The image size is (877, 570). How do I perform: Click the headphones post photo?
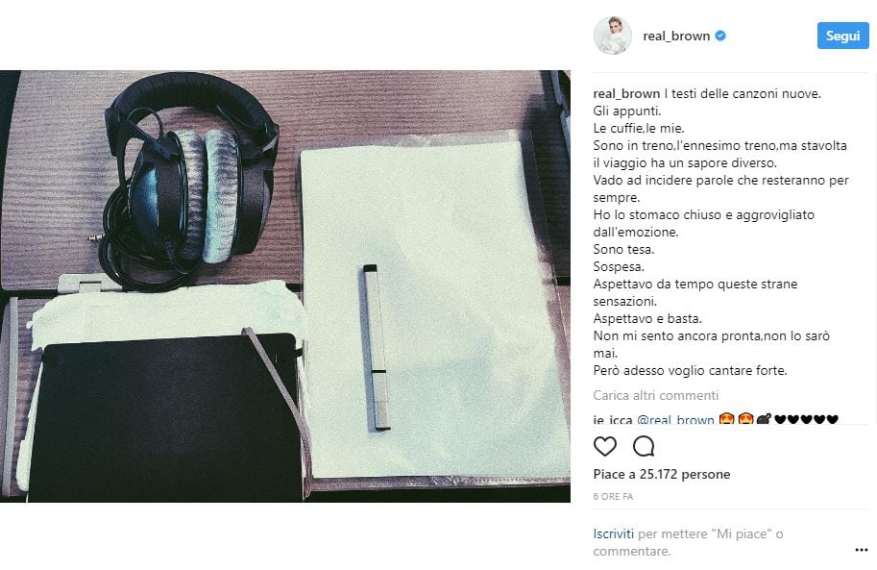tap(285, 286)
